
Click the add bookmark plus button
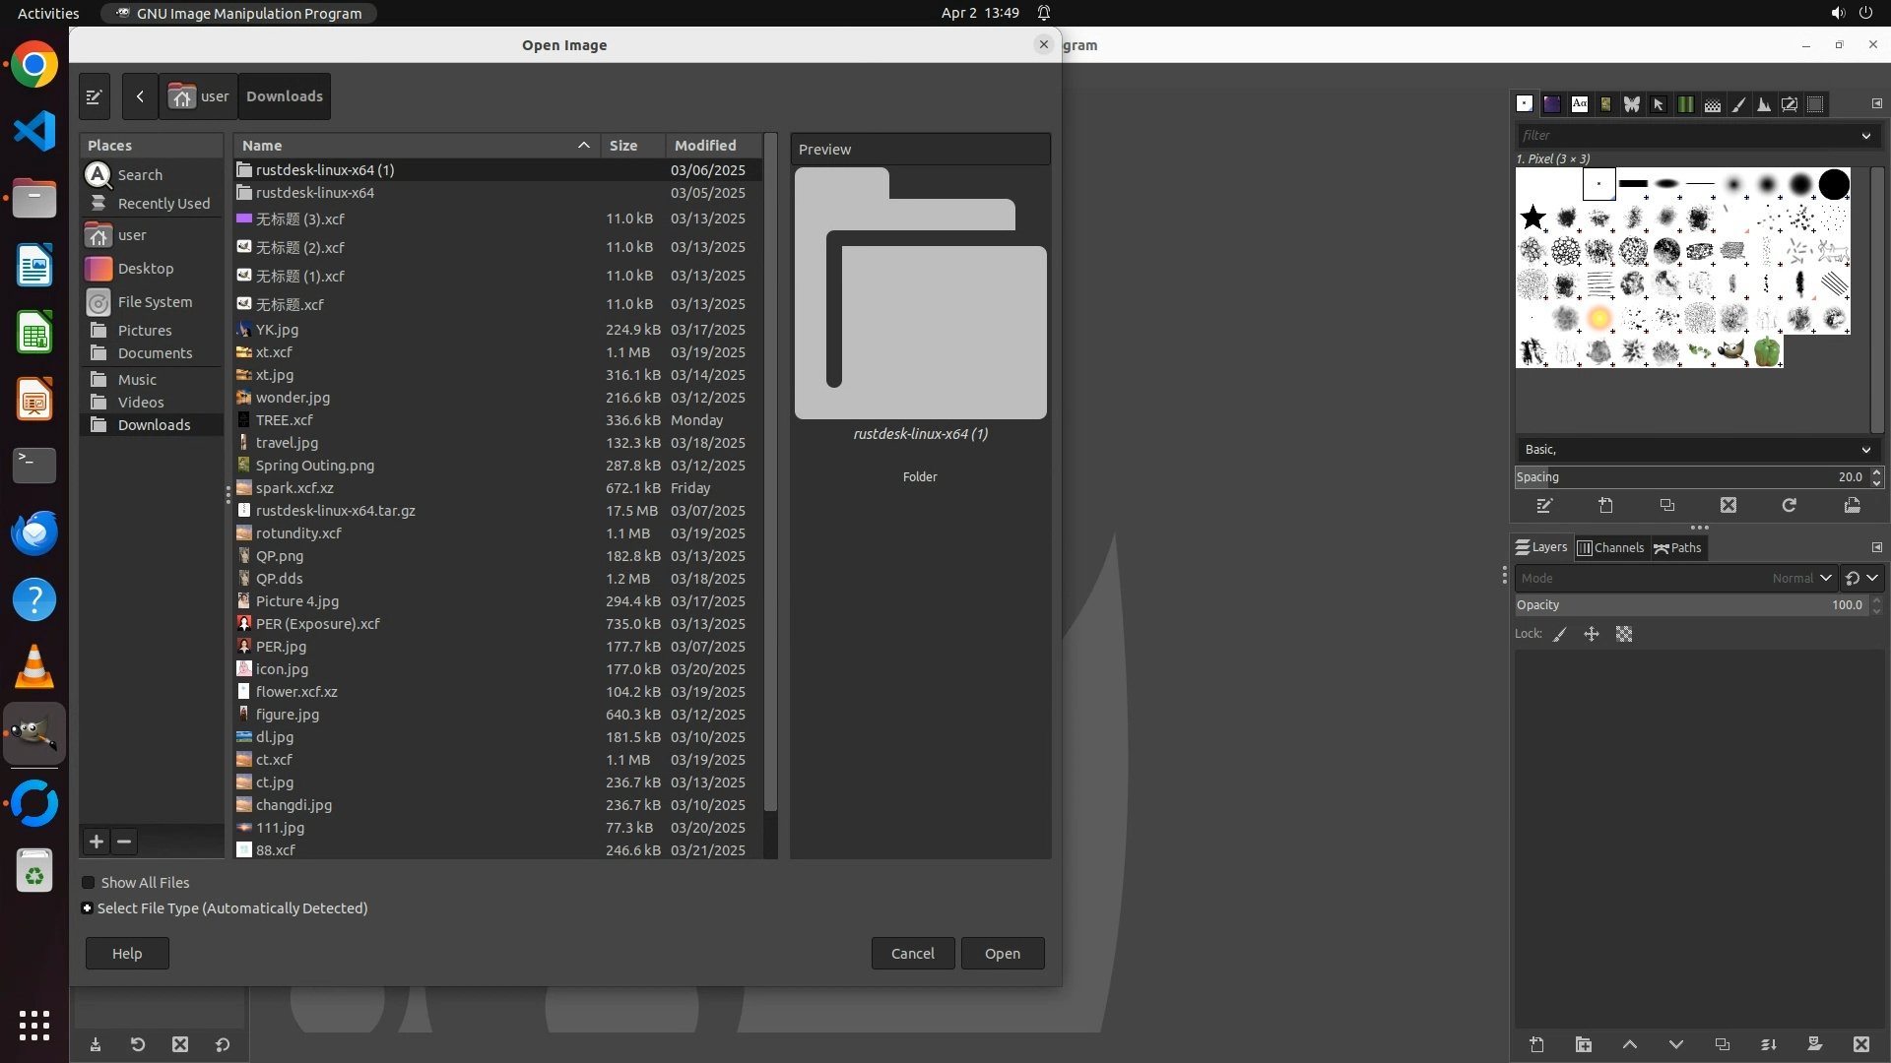click(96, 842)
